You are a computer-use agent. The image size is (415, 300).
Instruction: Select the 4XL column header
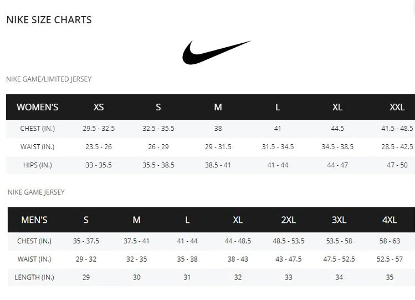tap(390, 220)
